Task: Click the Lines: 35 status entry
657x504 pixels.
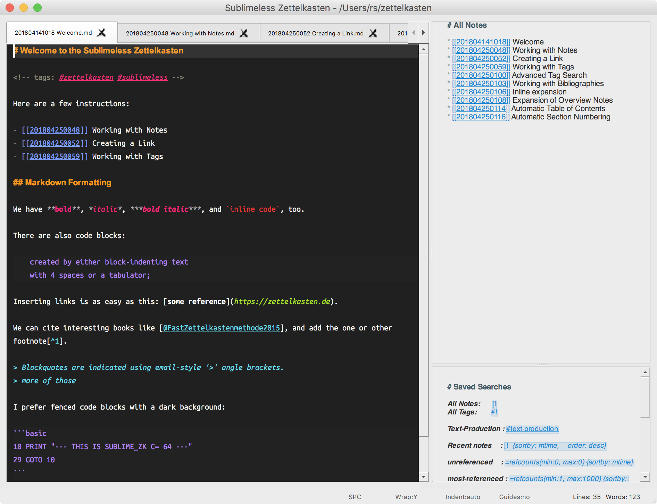Action: tap(587, 497)
